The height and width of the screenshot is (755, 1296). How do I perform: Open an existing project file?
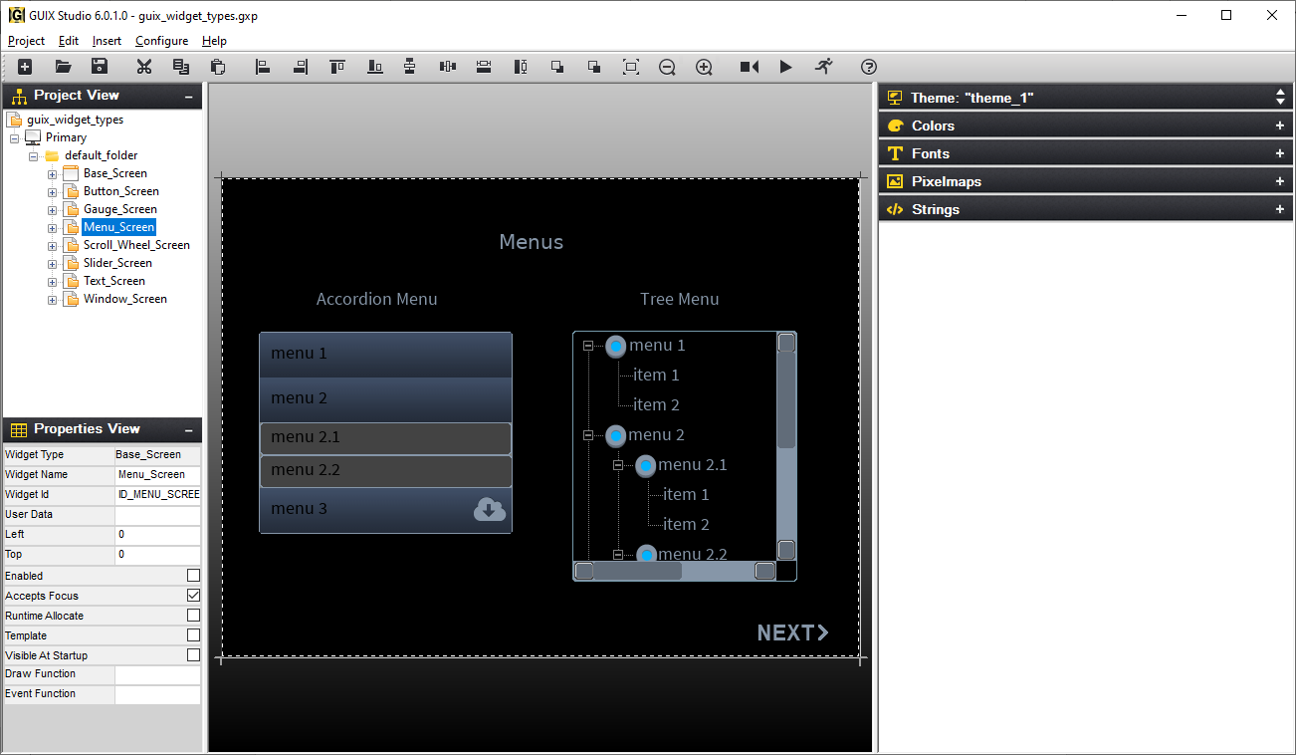tap(62, 67)
